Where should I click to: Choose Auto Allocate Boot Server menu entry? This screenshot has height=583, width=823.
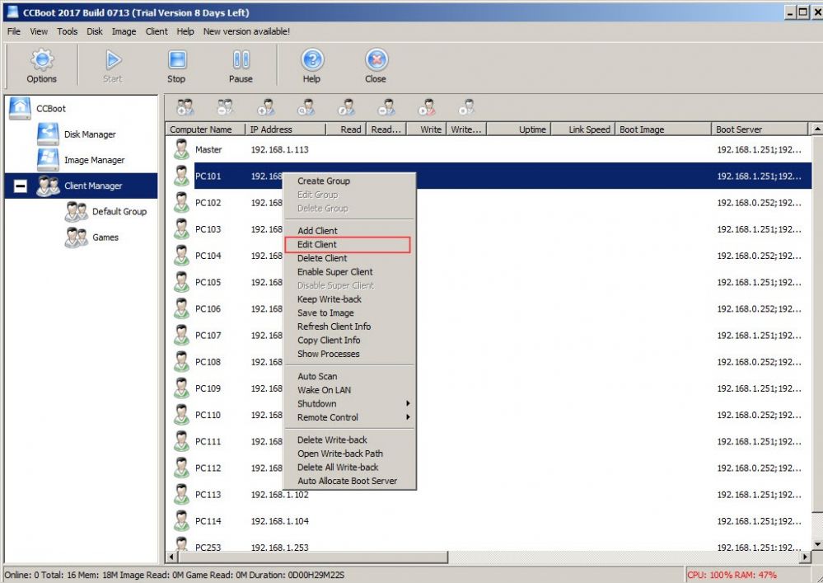349,481
